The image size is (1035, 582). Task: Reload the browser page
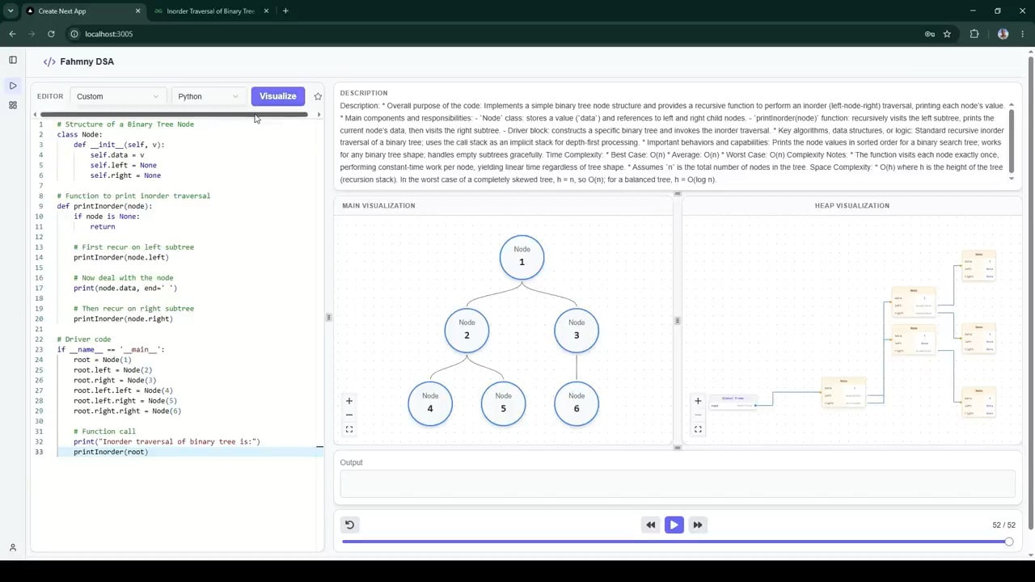(51, 34)
